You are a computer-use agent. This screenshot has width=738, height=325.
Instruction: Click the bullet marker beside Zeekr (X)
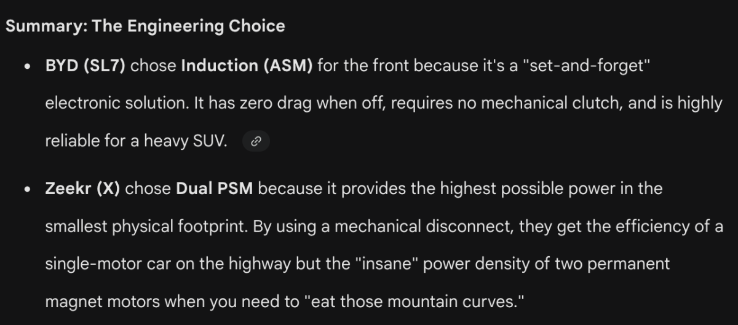pos(28,189)
